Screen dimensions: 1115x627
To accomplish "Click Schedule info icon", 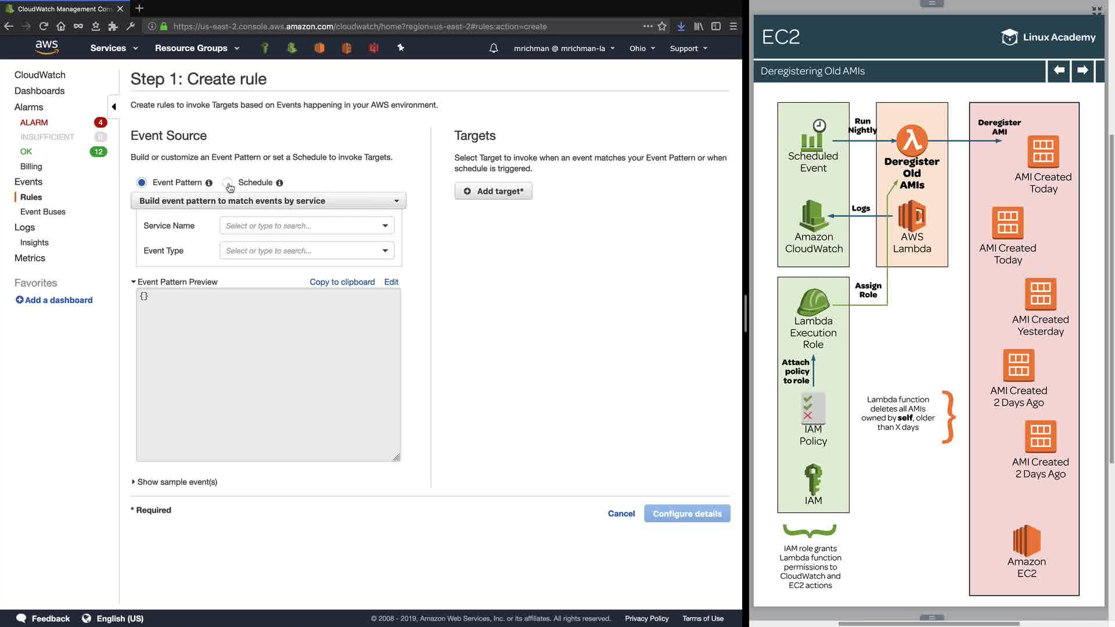I will pyautogui.click(x=279, y=183).
